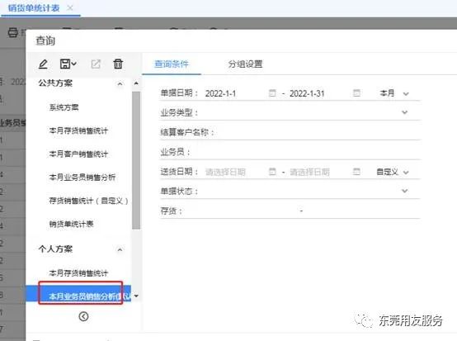Screen dimensions: 457x341
Task: Select 本月存货销售统计 under 公共方案
Action: tap(78, 130)
